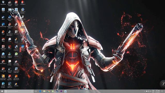Open the Uplay desktop shortcut

(x=3, y=10)
